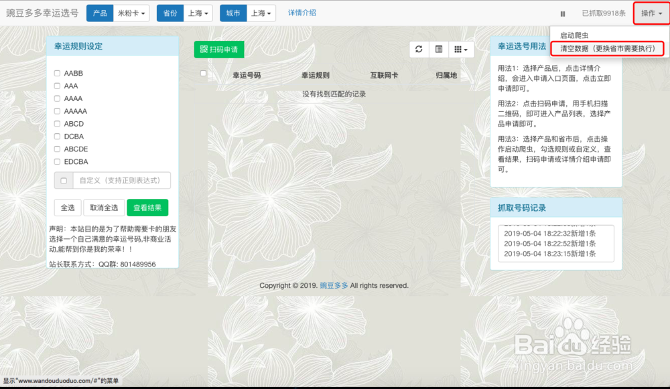
Task: Tick the ABCD pattern checkbox
Action: pos(57,123)
